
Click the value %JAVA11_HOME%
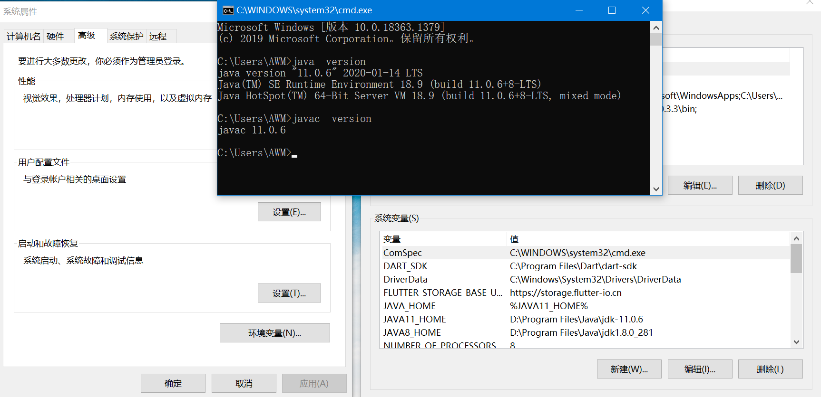pos(549,306)
